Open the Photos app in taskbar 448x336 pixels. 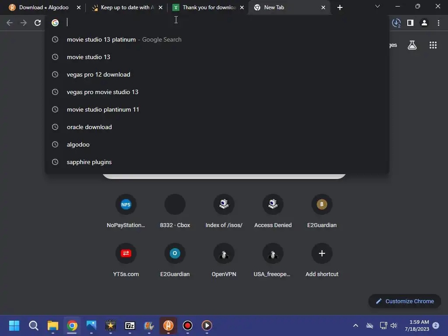click(x=91, y=325)
